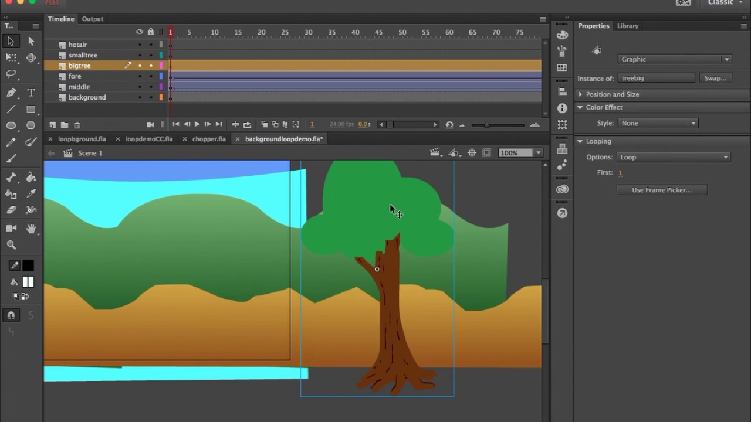Viewport: 751px width, 422px height.
Task: Click the Free Transform tool
Action: pyautogui.click(x=11, y=57)
